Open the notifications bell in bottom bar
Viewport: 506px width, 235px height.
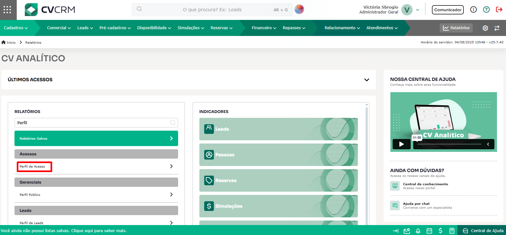click(x=418, y=231)
